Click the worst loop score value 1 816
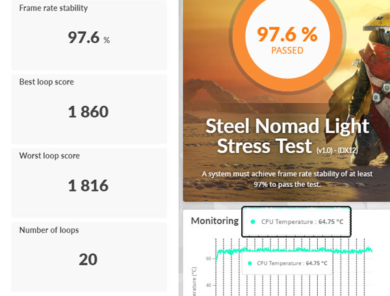390x296 pixels. 88,186
